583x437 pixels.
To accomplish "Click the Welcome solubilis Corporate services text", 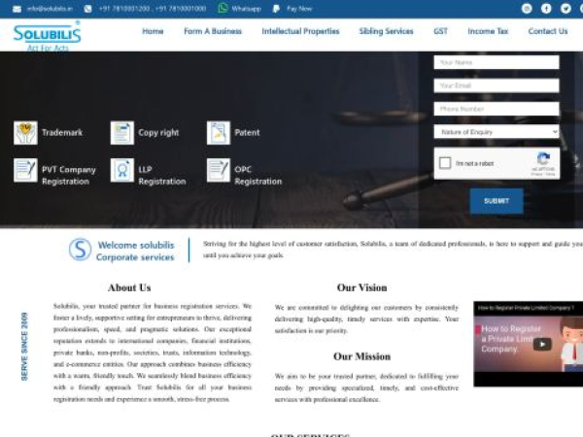I will pyautogui.click(x=135, y=252).
